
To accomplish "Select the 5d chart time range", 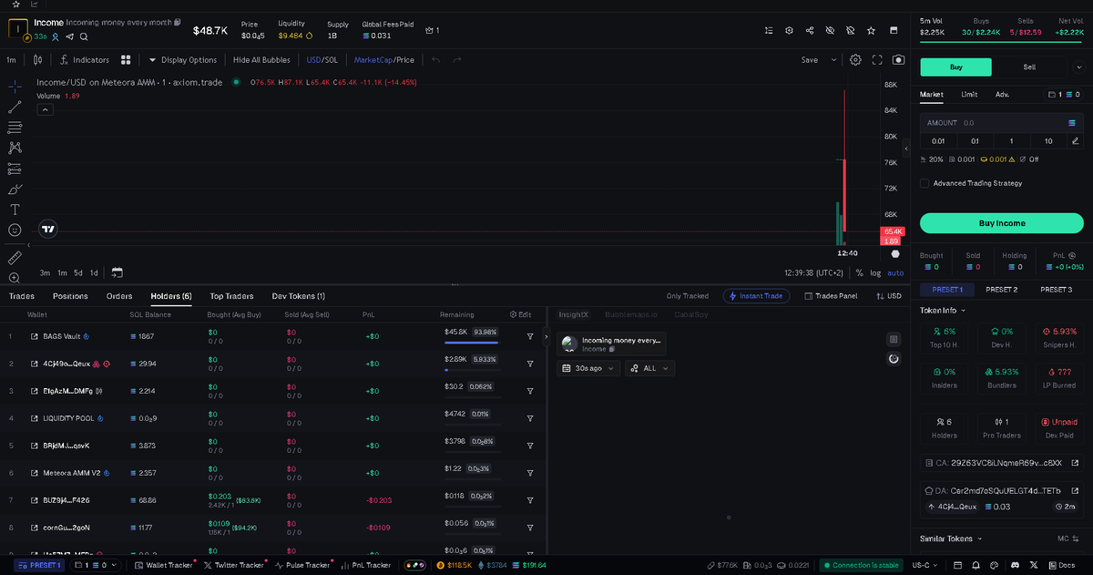I will 78,272.
